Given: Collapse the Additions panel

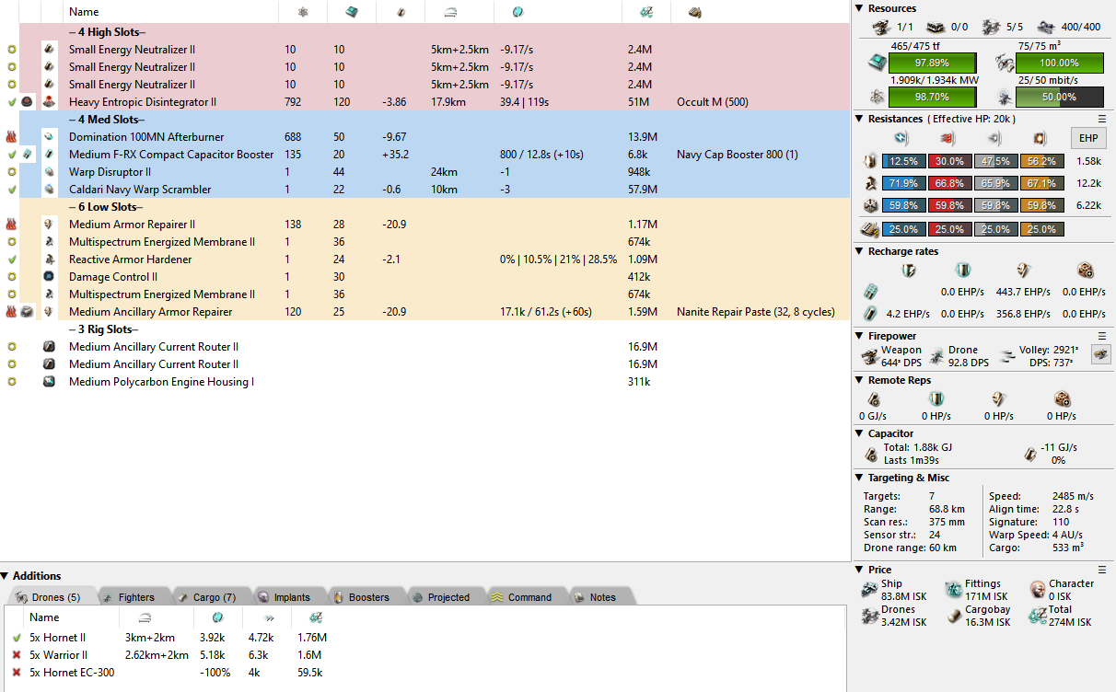Looking at the screenshot, I should pos(6,576).
